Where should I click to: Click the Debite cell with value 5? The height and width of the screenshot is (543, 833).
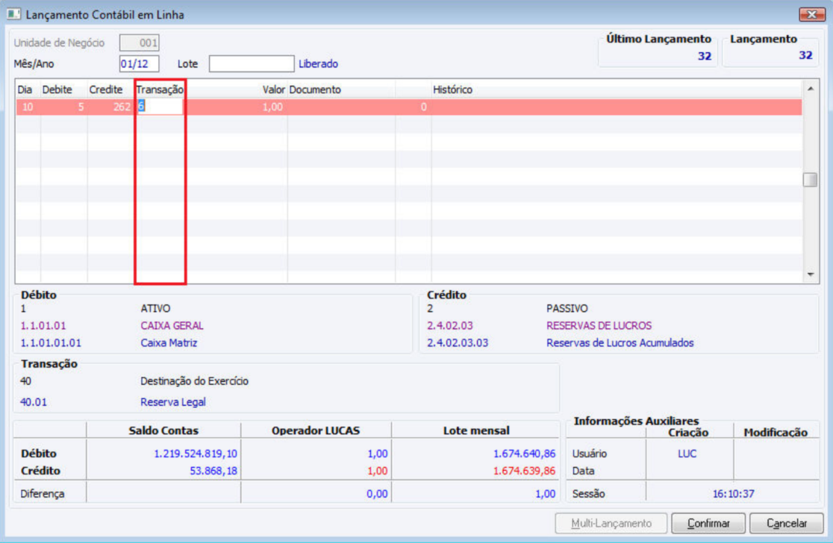click(x=64, y=107)
